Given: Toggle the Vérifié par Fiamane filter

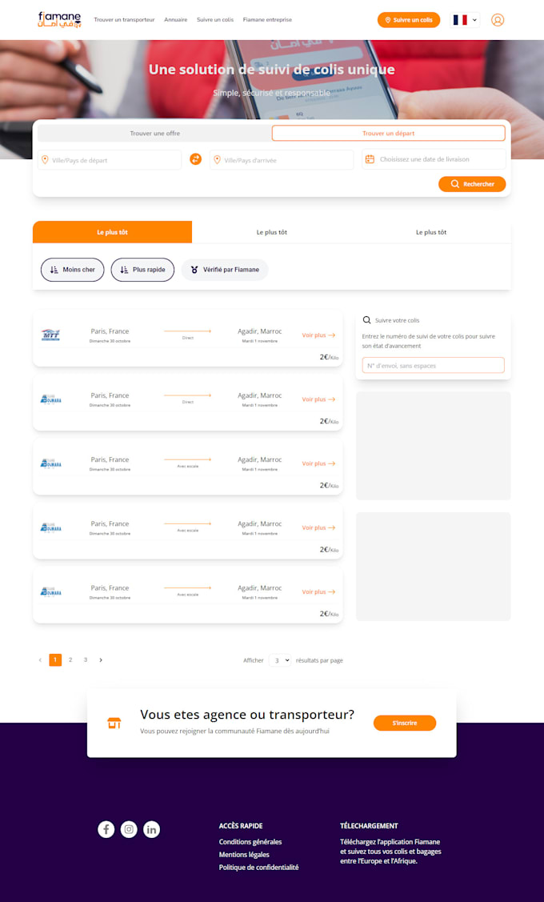Looking at the screenshot, I should coord(225,270).
